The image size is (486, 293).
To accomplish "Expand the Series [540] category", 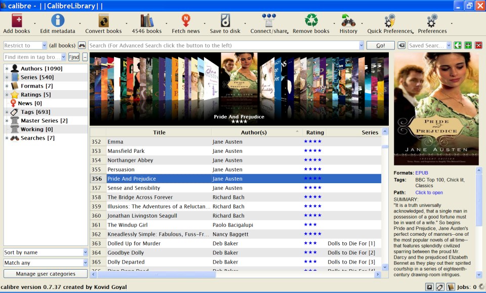I will point(7,77).
